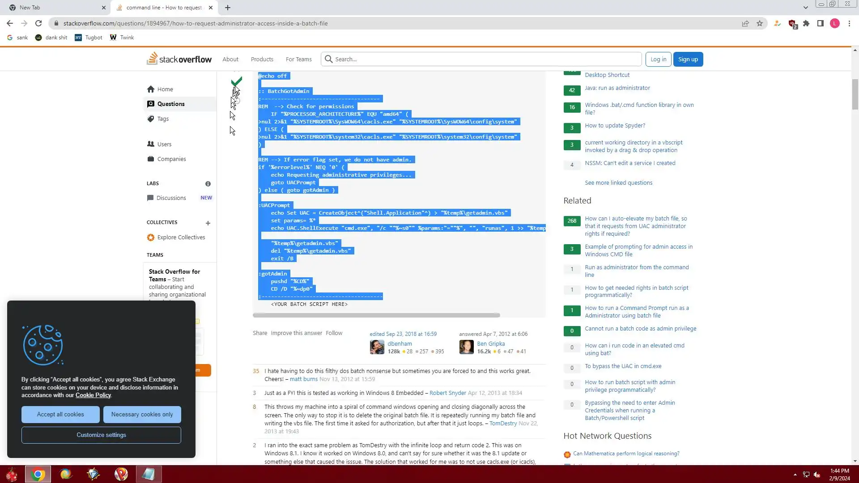Open Chrome three-dot menu
This screenshot has height=483, width=859.
coord(849,23)
